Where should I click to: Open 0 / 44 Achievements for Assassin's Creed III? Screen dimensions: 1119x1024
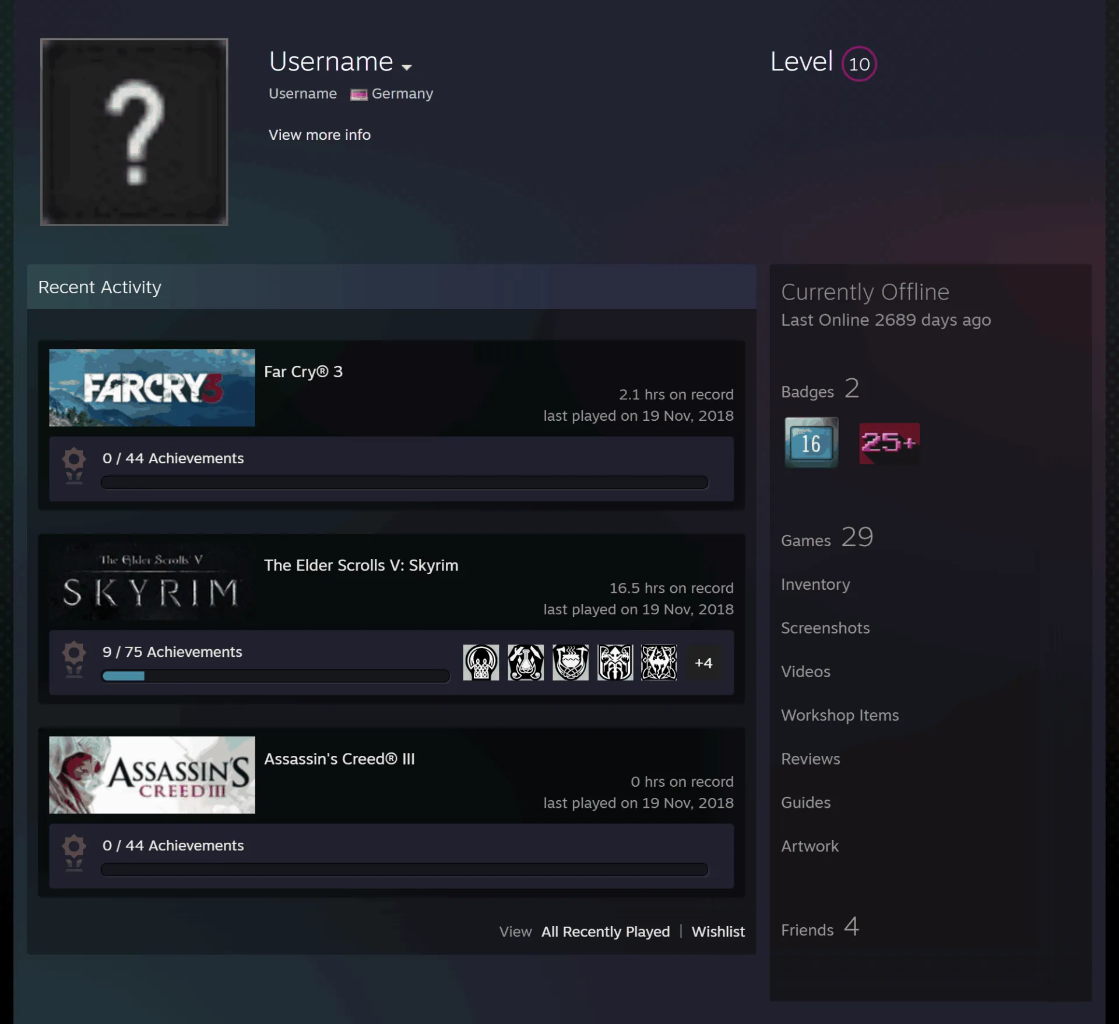[x=173, y=845]
